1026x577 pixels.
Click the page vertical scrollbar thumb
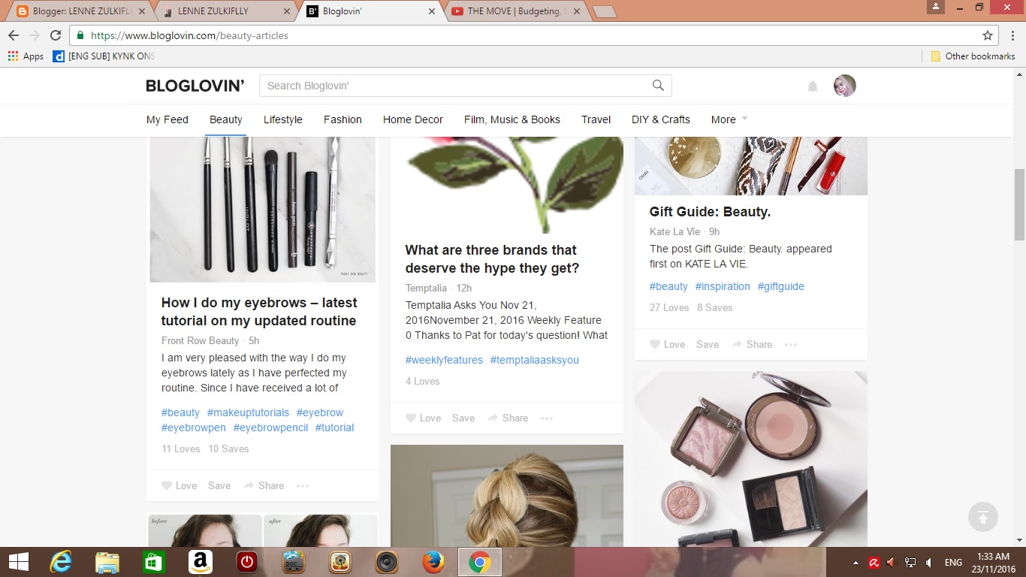coord(1019,204)
